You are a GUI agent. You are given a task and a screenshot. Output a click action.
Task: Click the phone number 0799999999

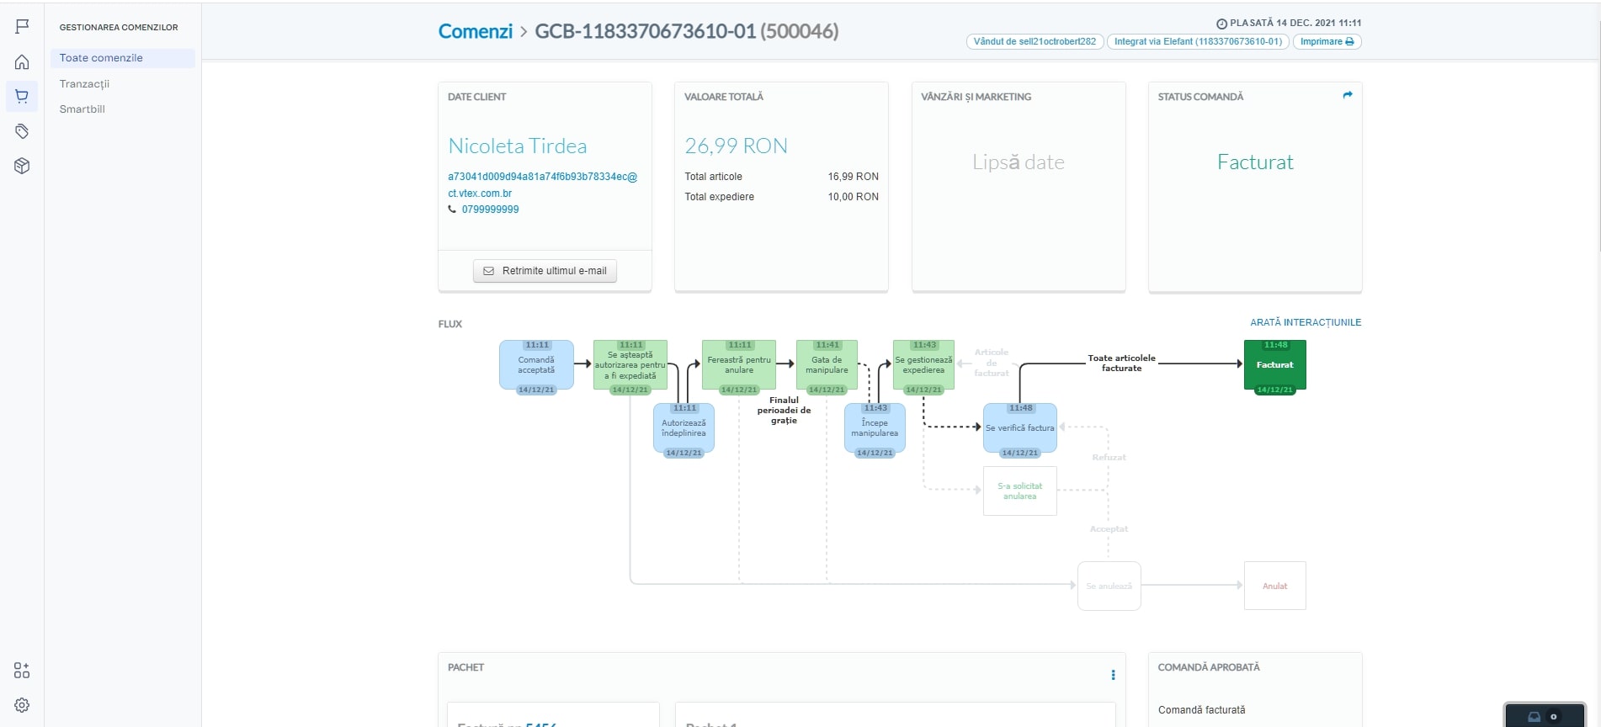(x=490, y=210)
